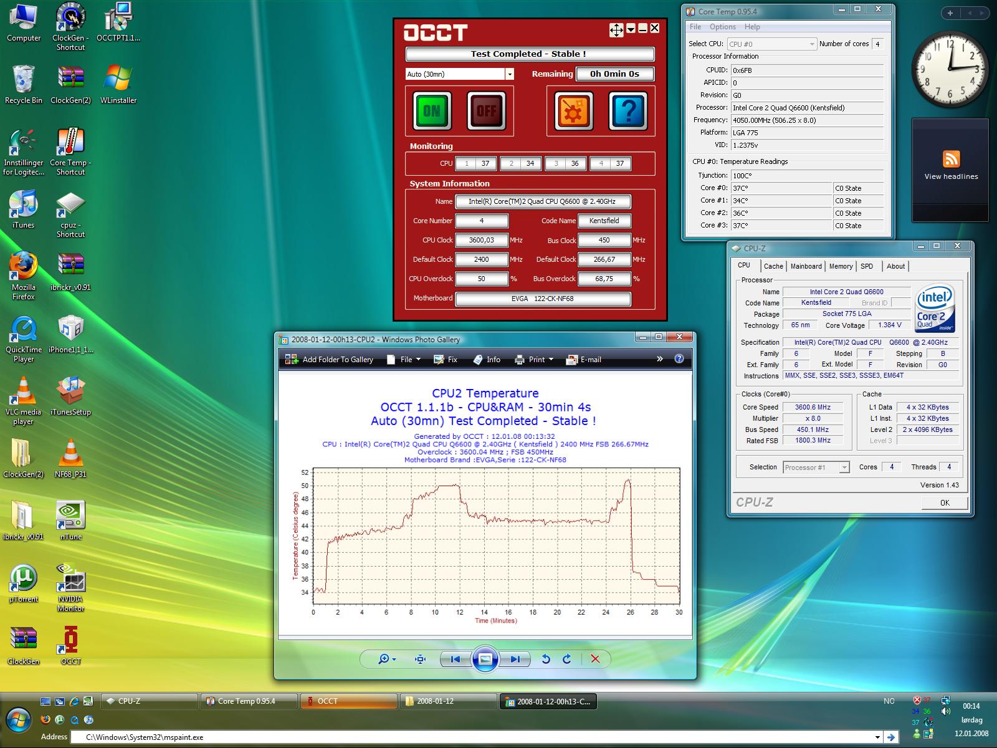Click OK button in CPU-Z
The width and height of the screenshot is (997, 748).
945,502
